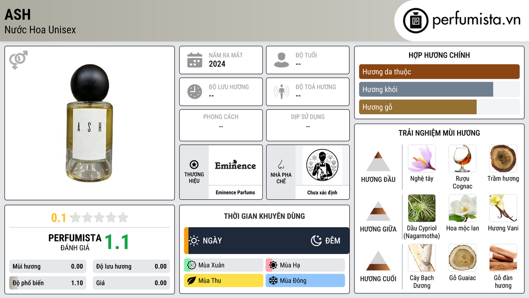The height and width of the screenshot is (298, 529).
Task: Click the clock icon beside Độ lưu hương
Action: coord(195,92)
